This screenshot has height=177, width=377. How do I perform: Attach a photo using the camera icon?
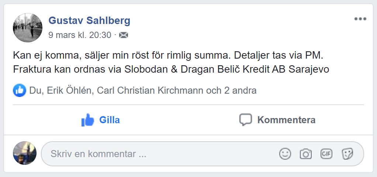click(305, 154)
